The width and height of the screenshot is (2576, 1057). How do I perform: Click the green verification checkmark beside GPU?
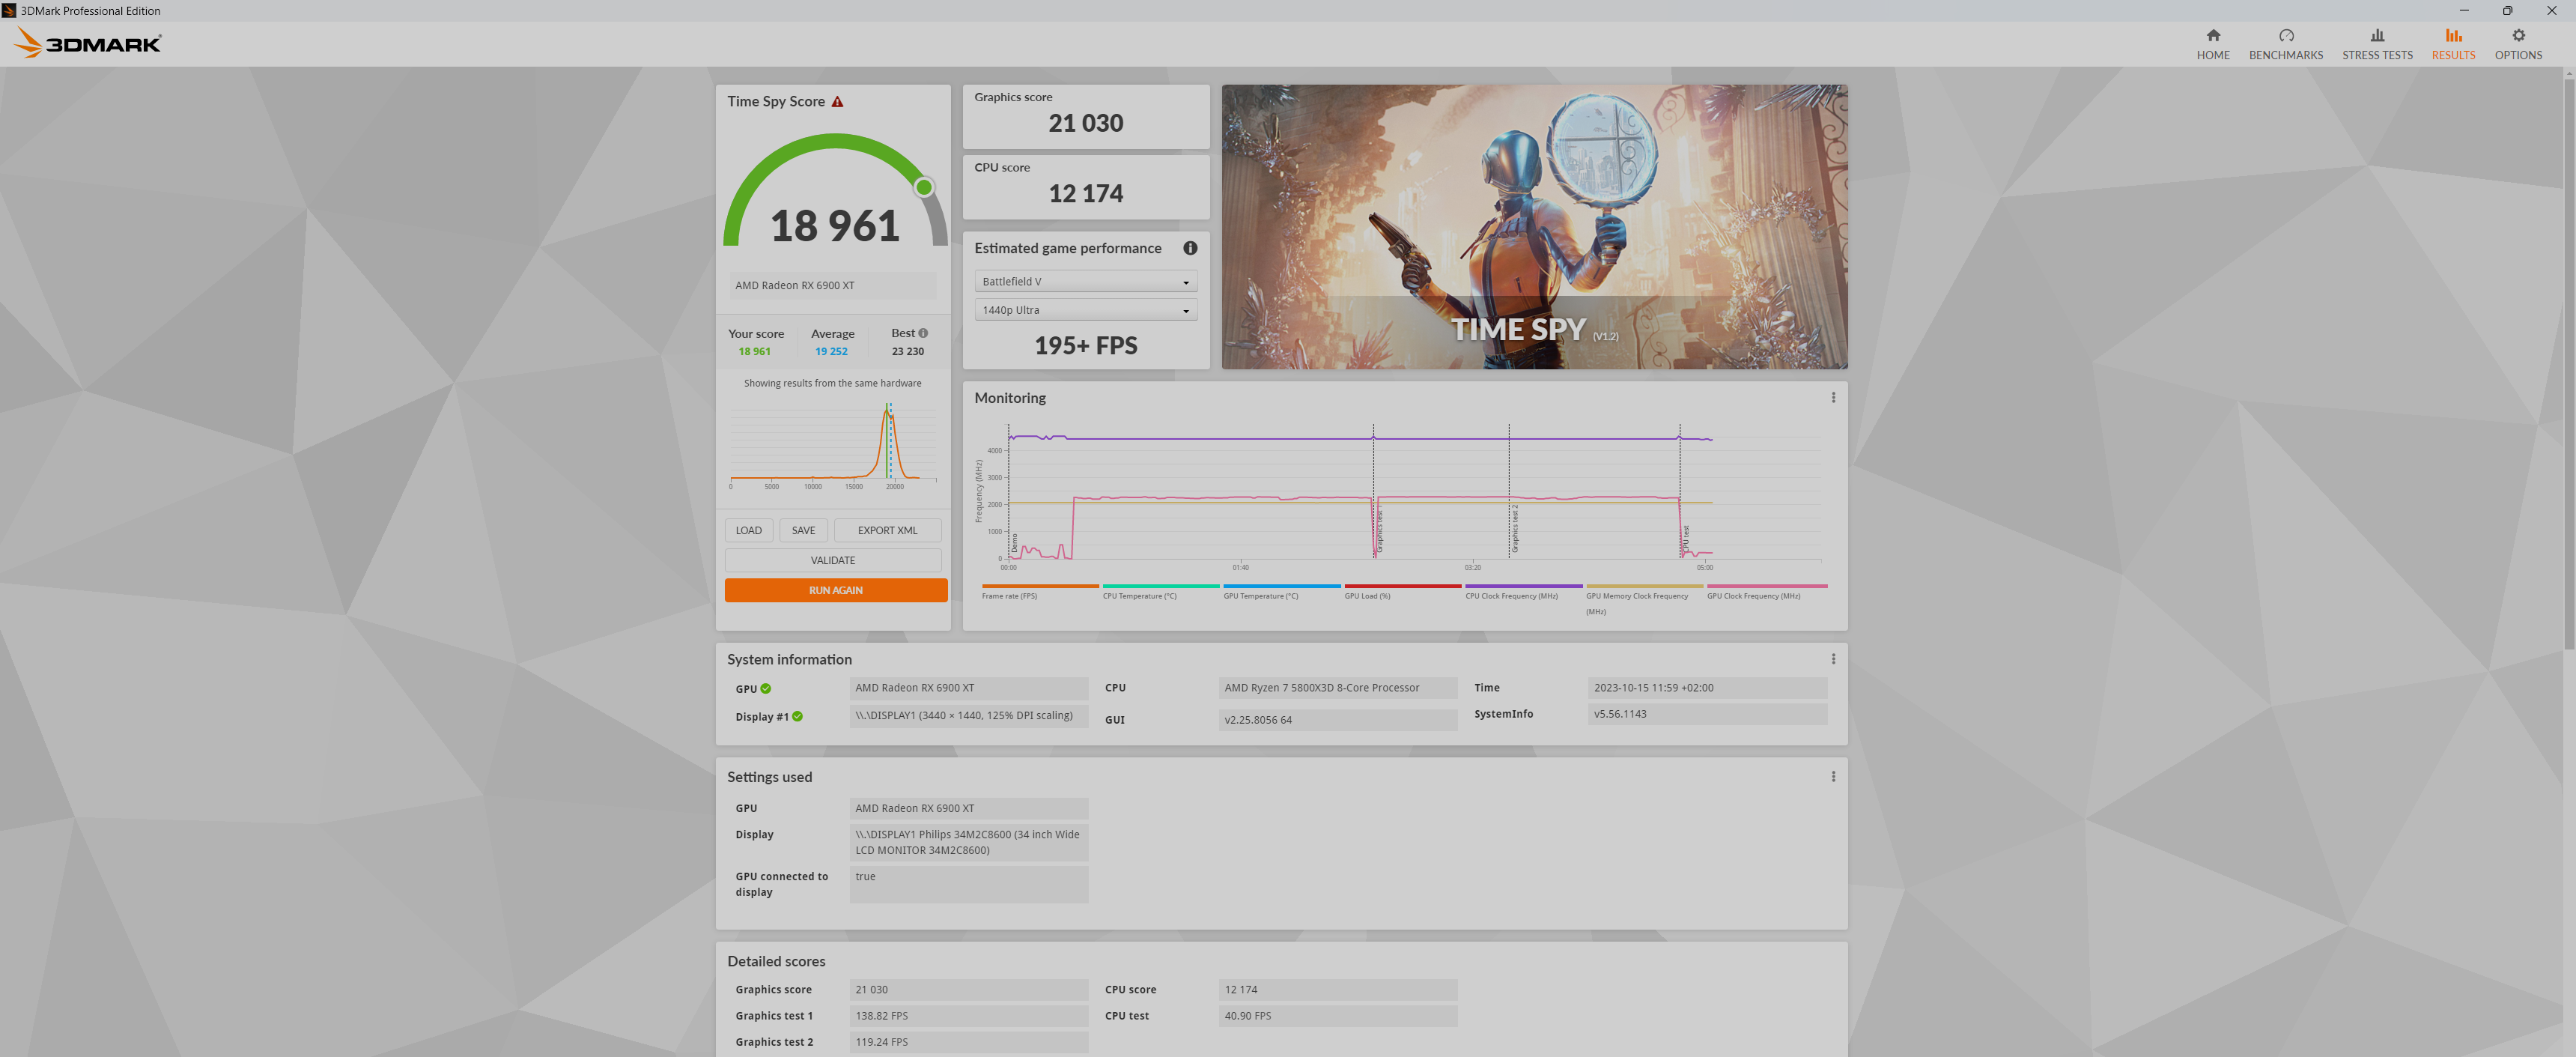pyautogui.click(x=765, y=688)
